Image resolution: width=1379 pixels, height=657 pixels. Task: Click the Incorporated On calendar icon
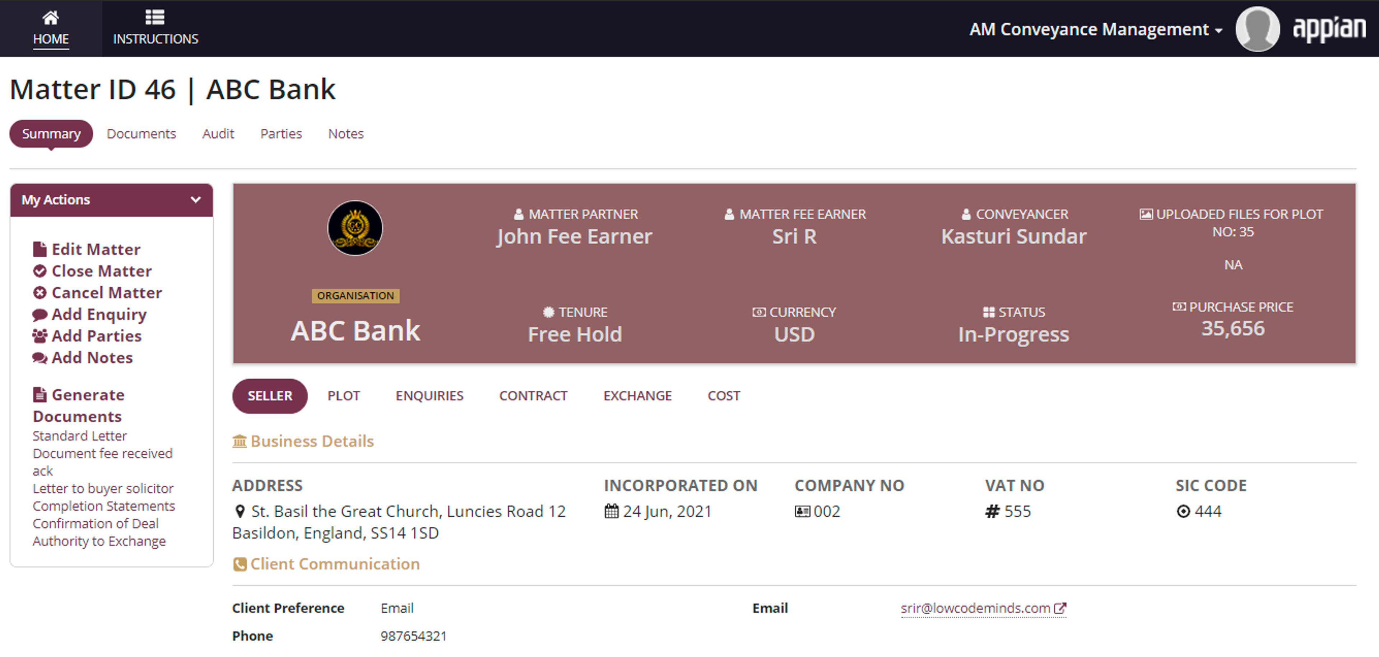(x=611, y=511)
